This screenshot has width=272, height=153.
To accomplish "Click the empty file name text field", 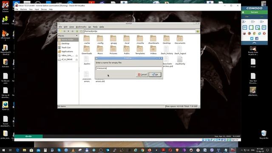I will point(129,68).
